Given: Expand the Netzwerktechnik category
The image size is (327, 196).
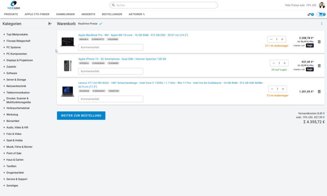Looking at the screenshot, I should coord(4,86).
